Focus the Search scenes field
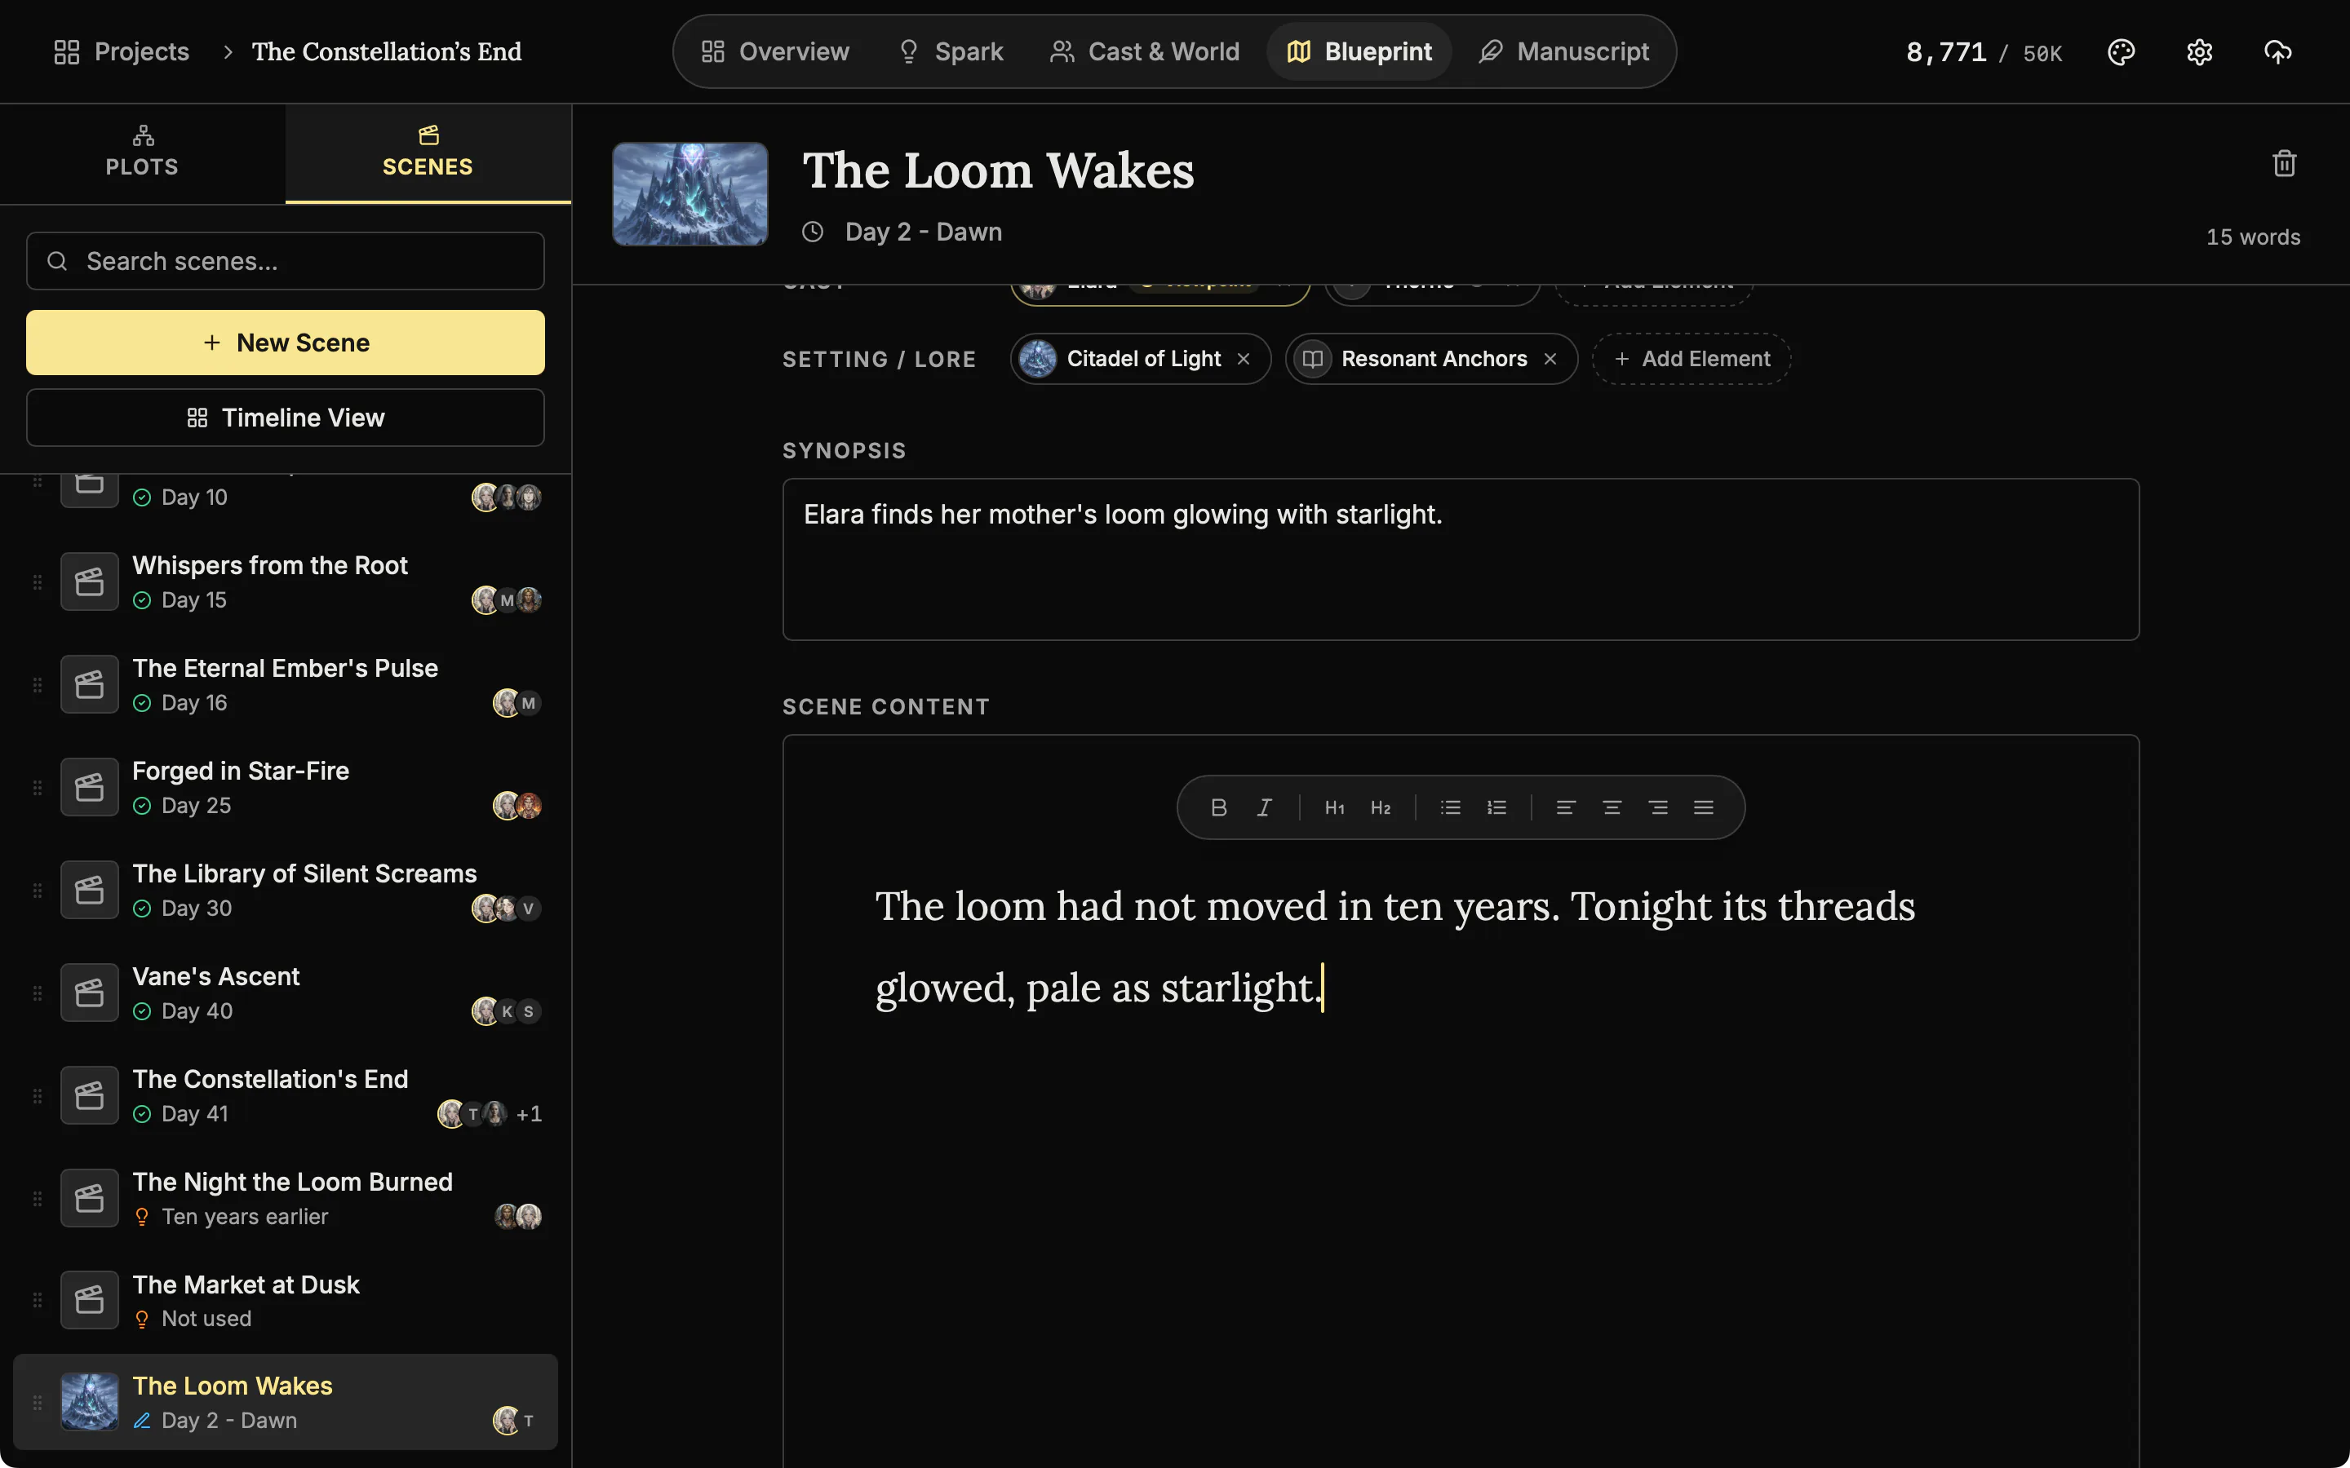The height and width of the screenshot is (1468, 2350). 286,261
